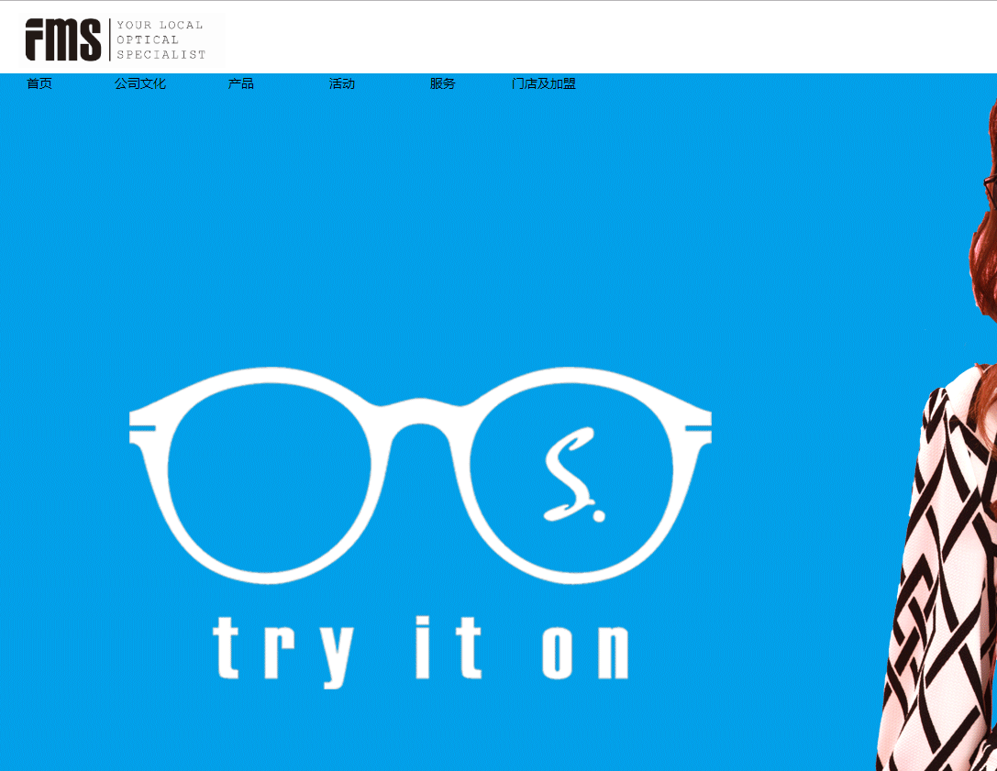The width and height of the screenshot is (997, 771).
Task: Open the 公司文化 menu item
Action: pyautogui.click(x=140, y=83)
